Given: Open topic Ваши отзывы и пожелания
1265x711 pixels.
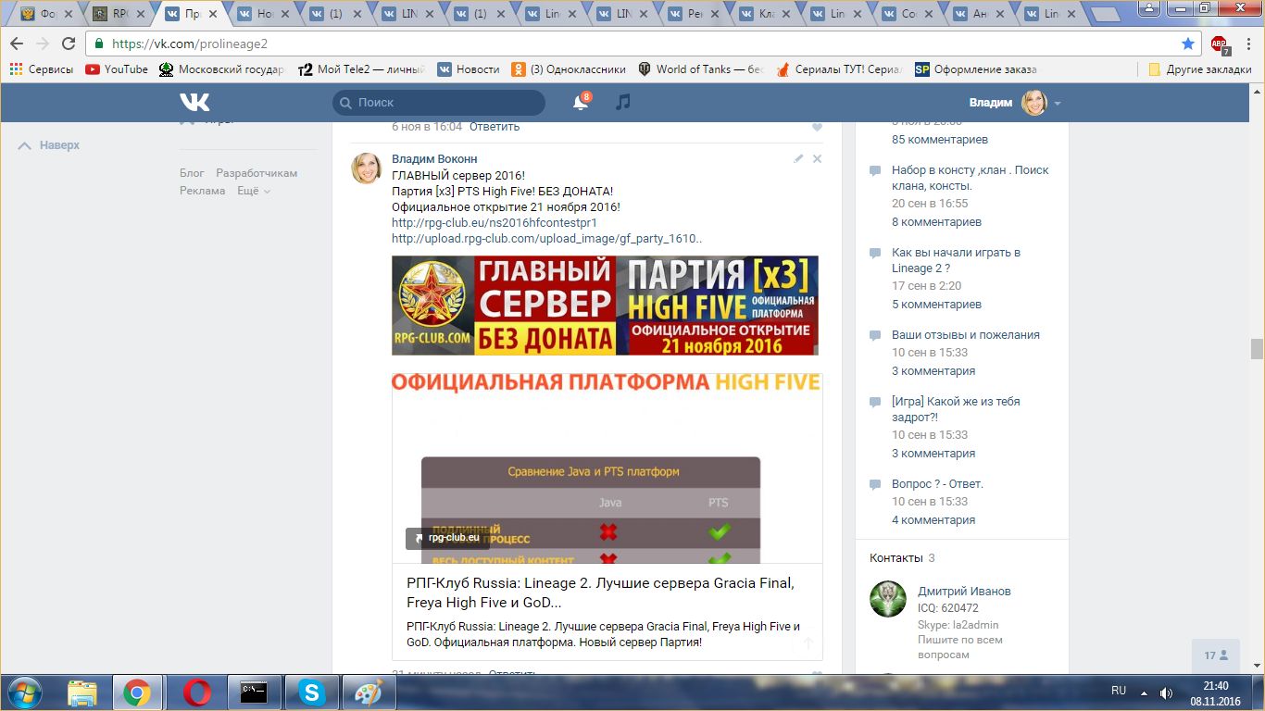Looking at the screenshot, I should (966, 335).
